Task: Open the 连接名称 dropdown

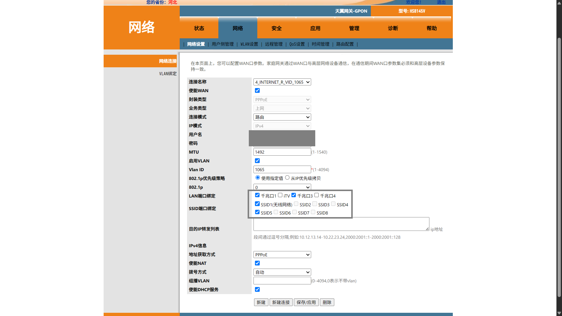Action: [282, 82]
